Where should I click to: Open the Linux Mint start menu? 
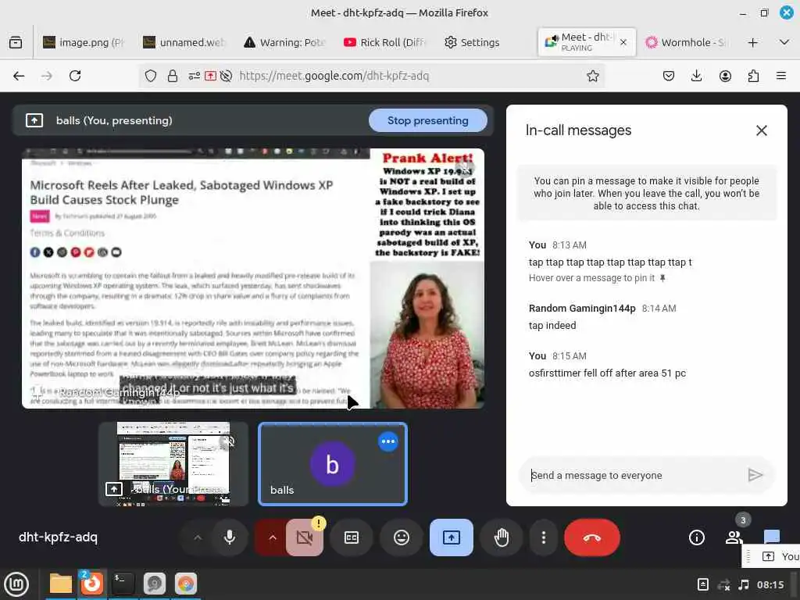[16, 584]
